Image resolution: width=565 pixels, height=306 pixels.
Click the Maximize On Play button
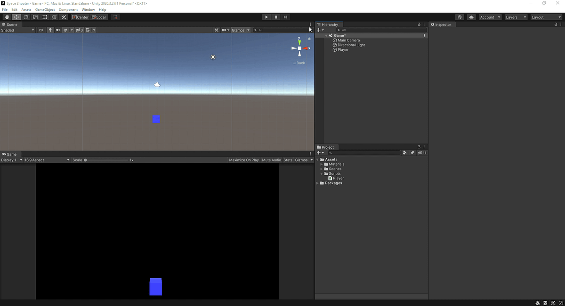[243, 160]
